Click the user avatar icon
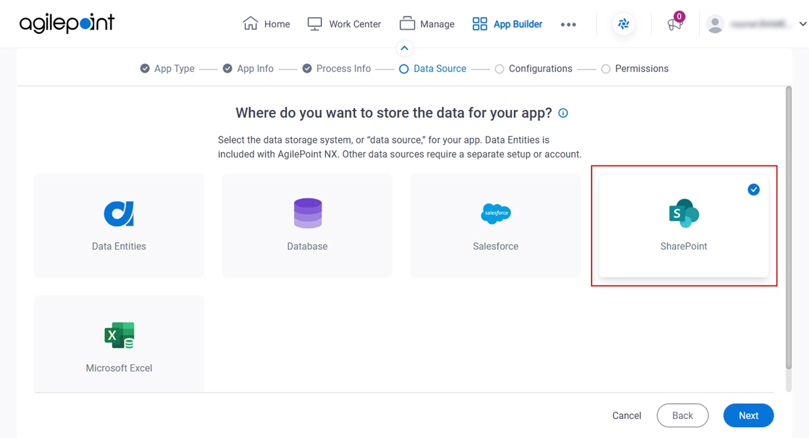809x438 pixels. point(715,24)
